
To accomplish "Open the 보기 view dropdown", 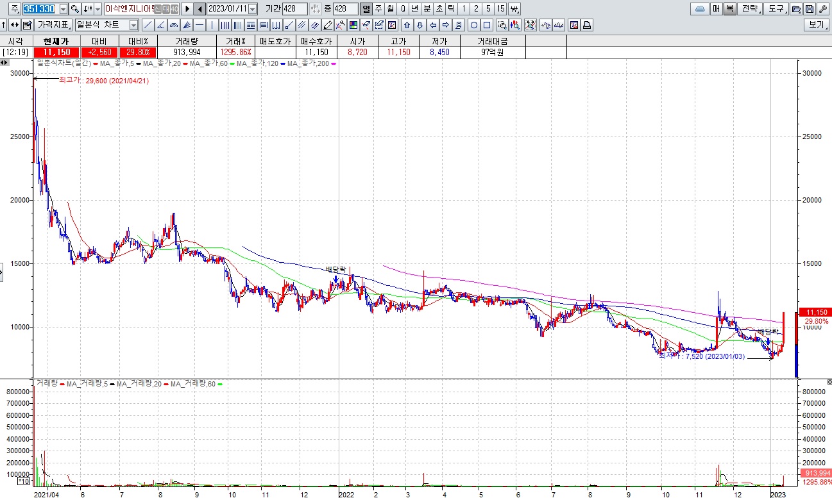I will coord(817,25).
